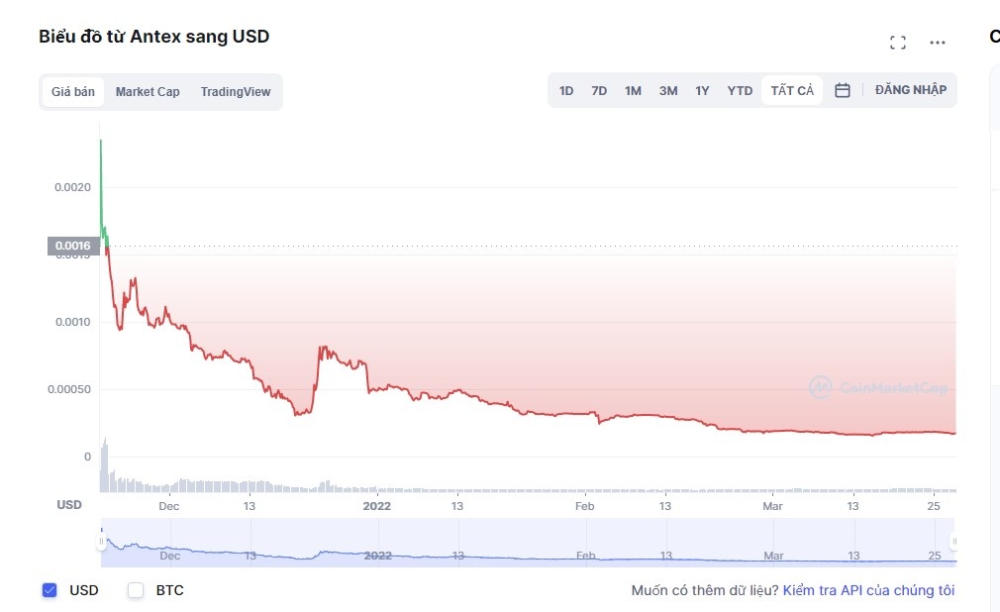Open the TradingView chart tab

click(236, 91)
